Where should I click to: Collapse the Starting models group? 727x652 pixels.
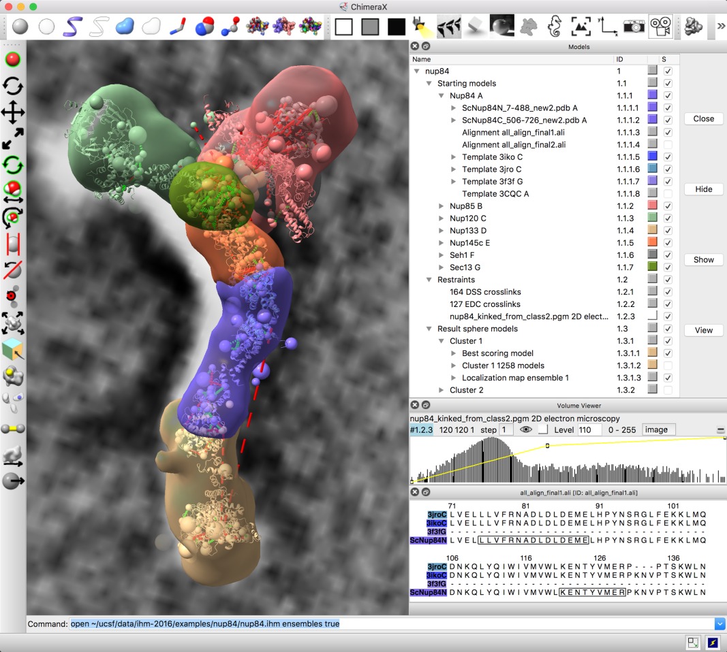click(429, 83)
